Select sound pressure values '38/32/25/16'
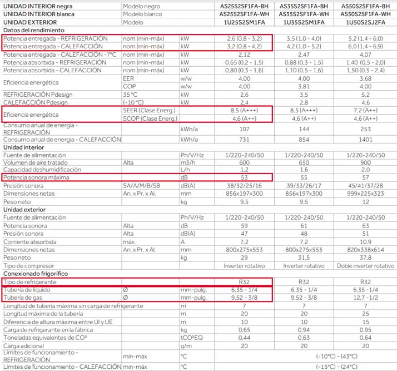Screen dimensions: 397x371 coord(244,186)
